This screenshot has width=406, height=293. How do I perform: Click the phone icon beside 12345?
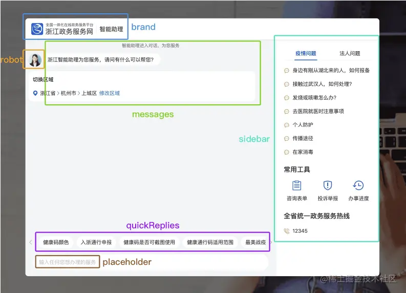coord(286,231)
